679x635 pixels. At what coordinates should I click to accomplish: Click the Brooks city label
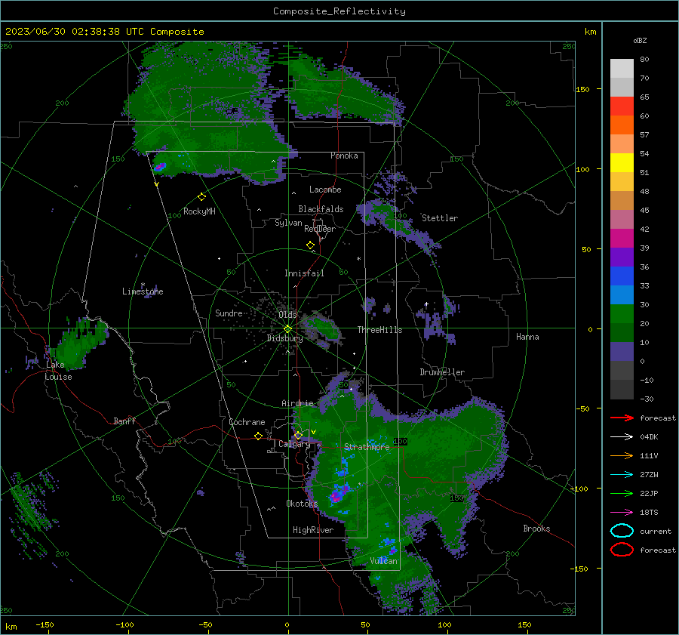tap(536, 529)
